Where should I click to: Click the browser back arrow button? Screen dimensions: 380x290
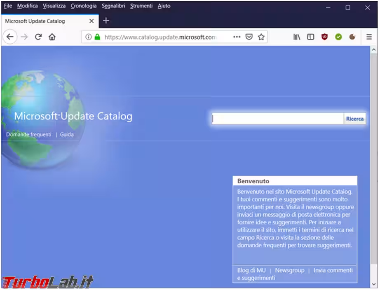click(x=10, y=37)
